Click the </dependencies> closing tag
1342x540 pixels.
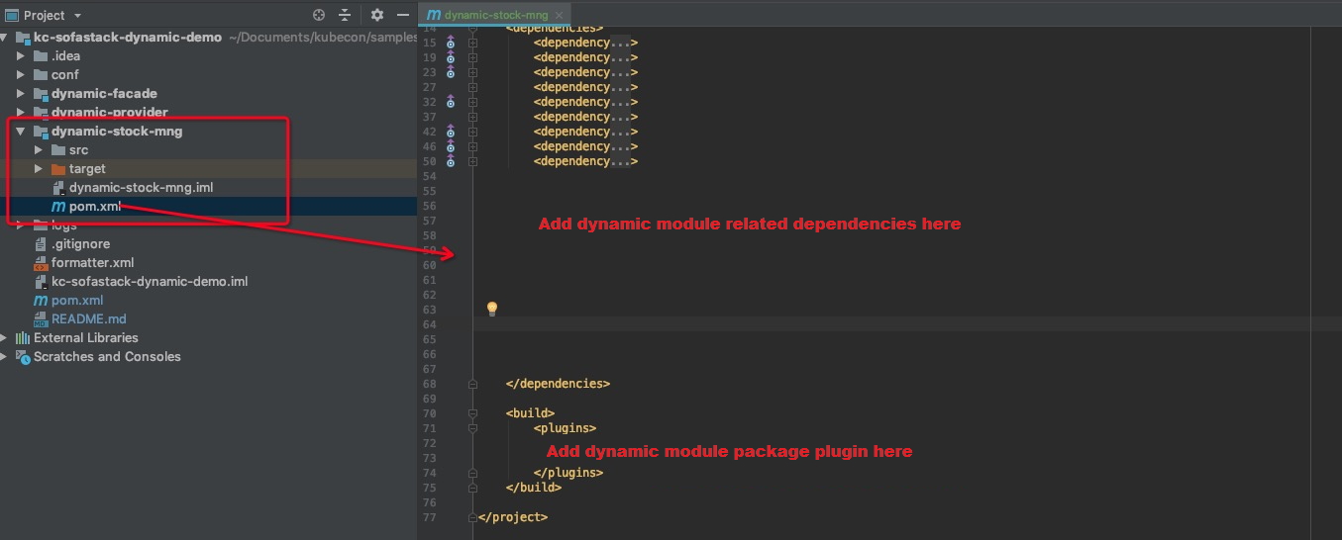coord(558,384)
